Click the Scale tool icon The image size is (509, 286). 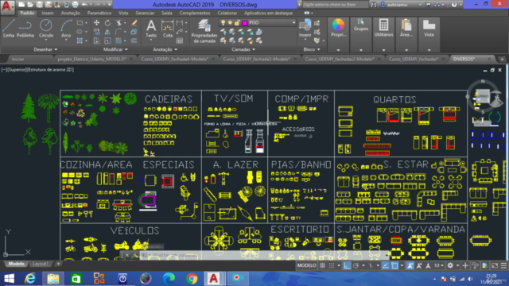coord(107,41)
